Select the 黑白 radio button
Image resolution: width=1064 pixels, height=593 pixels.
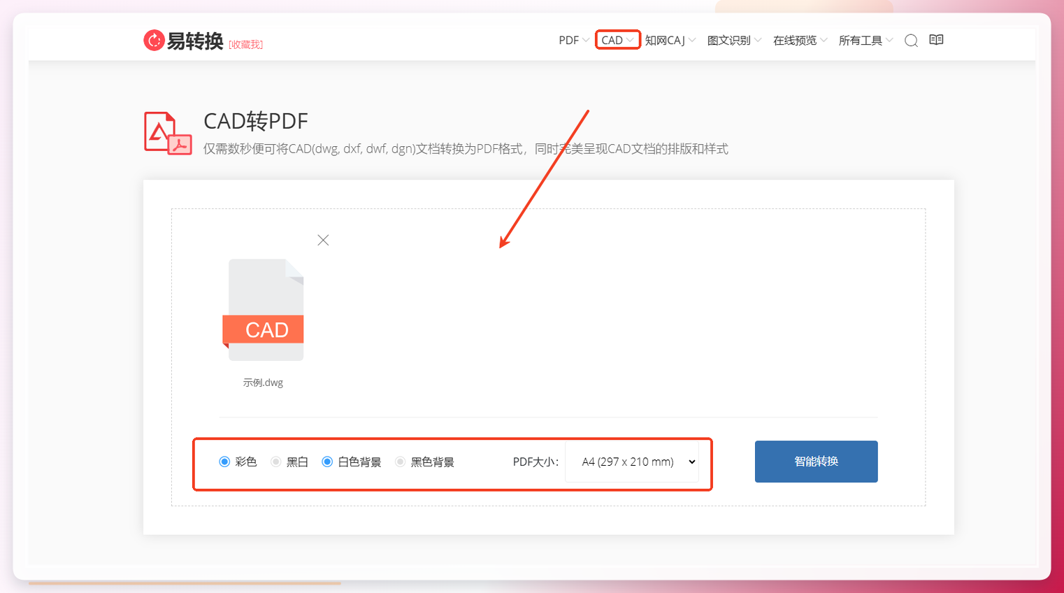point(276,462)
